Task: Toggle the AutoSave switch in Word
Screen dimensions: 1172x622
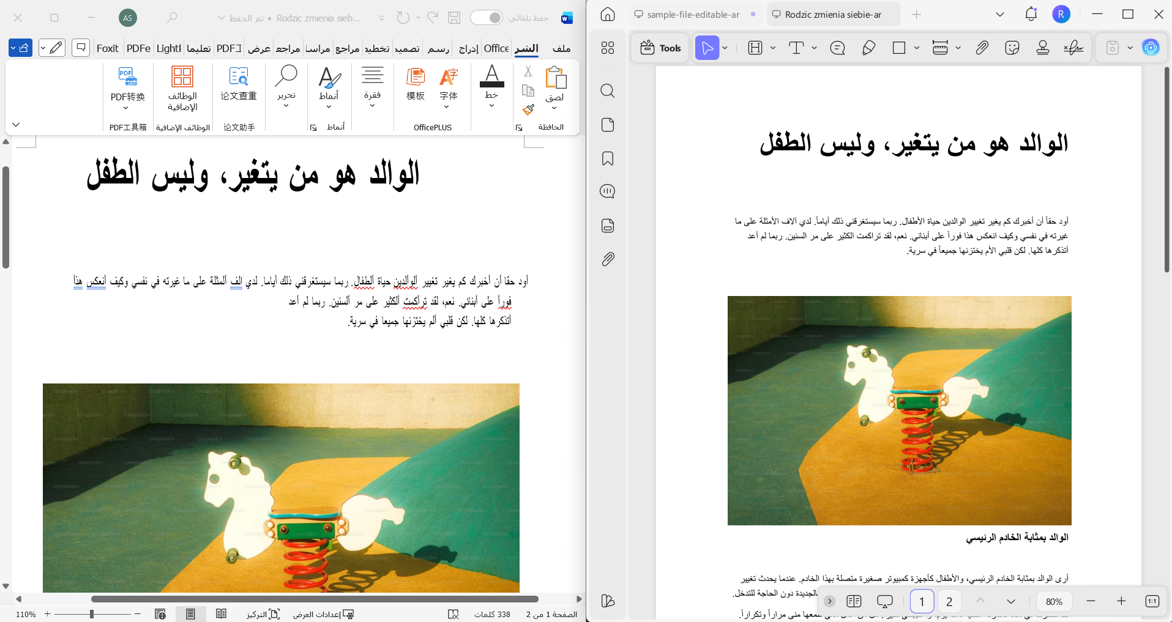Action: click(x=487, y=18)
